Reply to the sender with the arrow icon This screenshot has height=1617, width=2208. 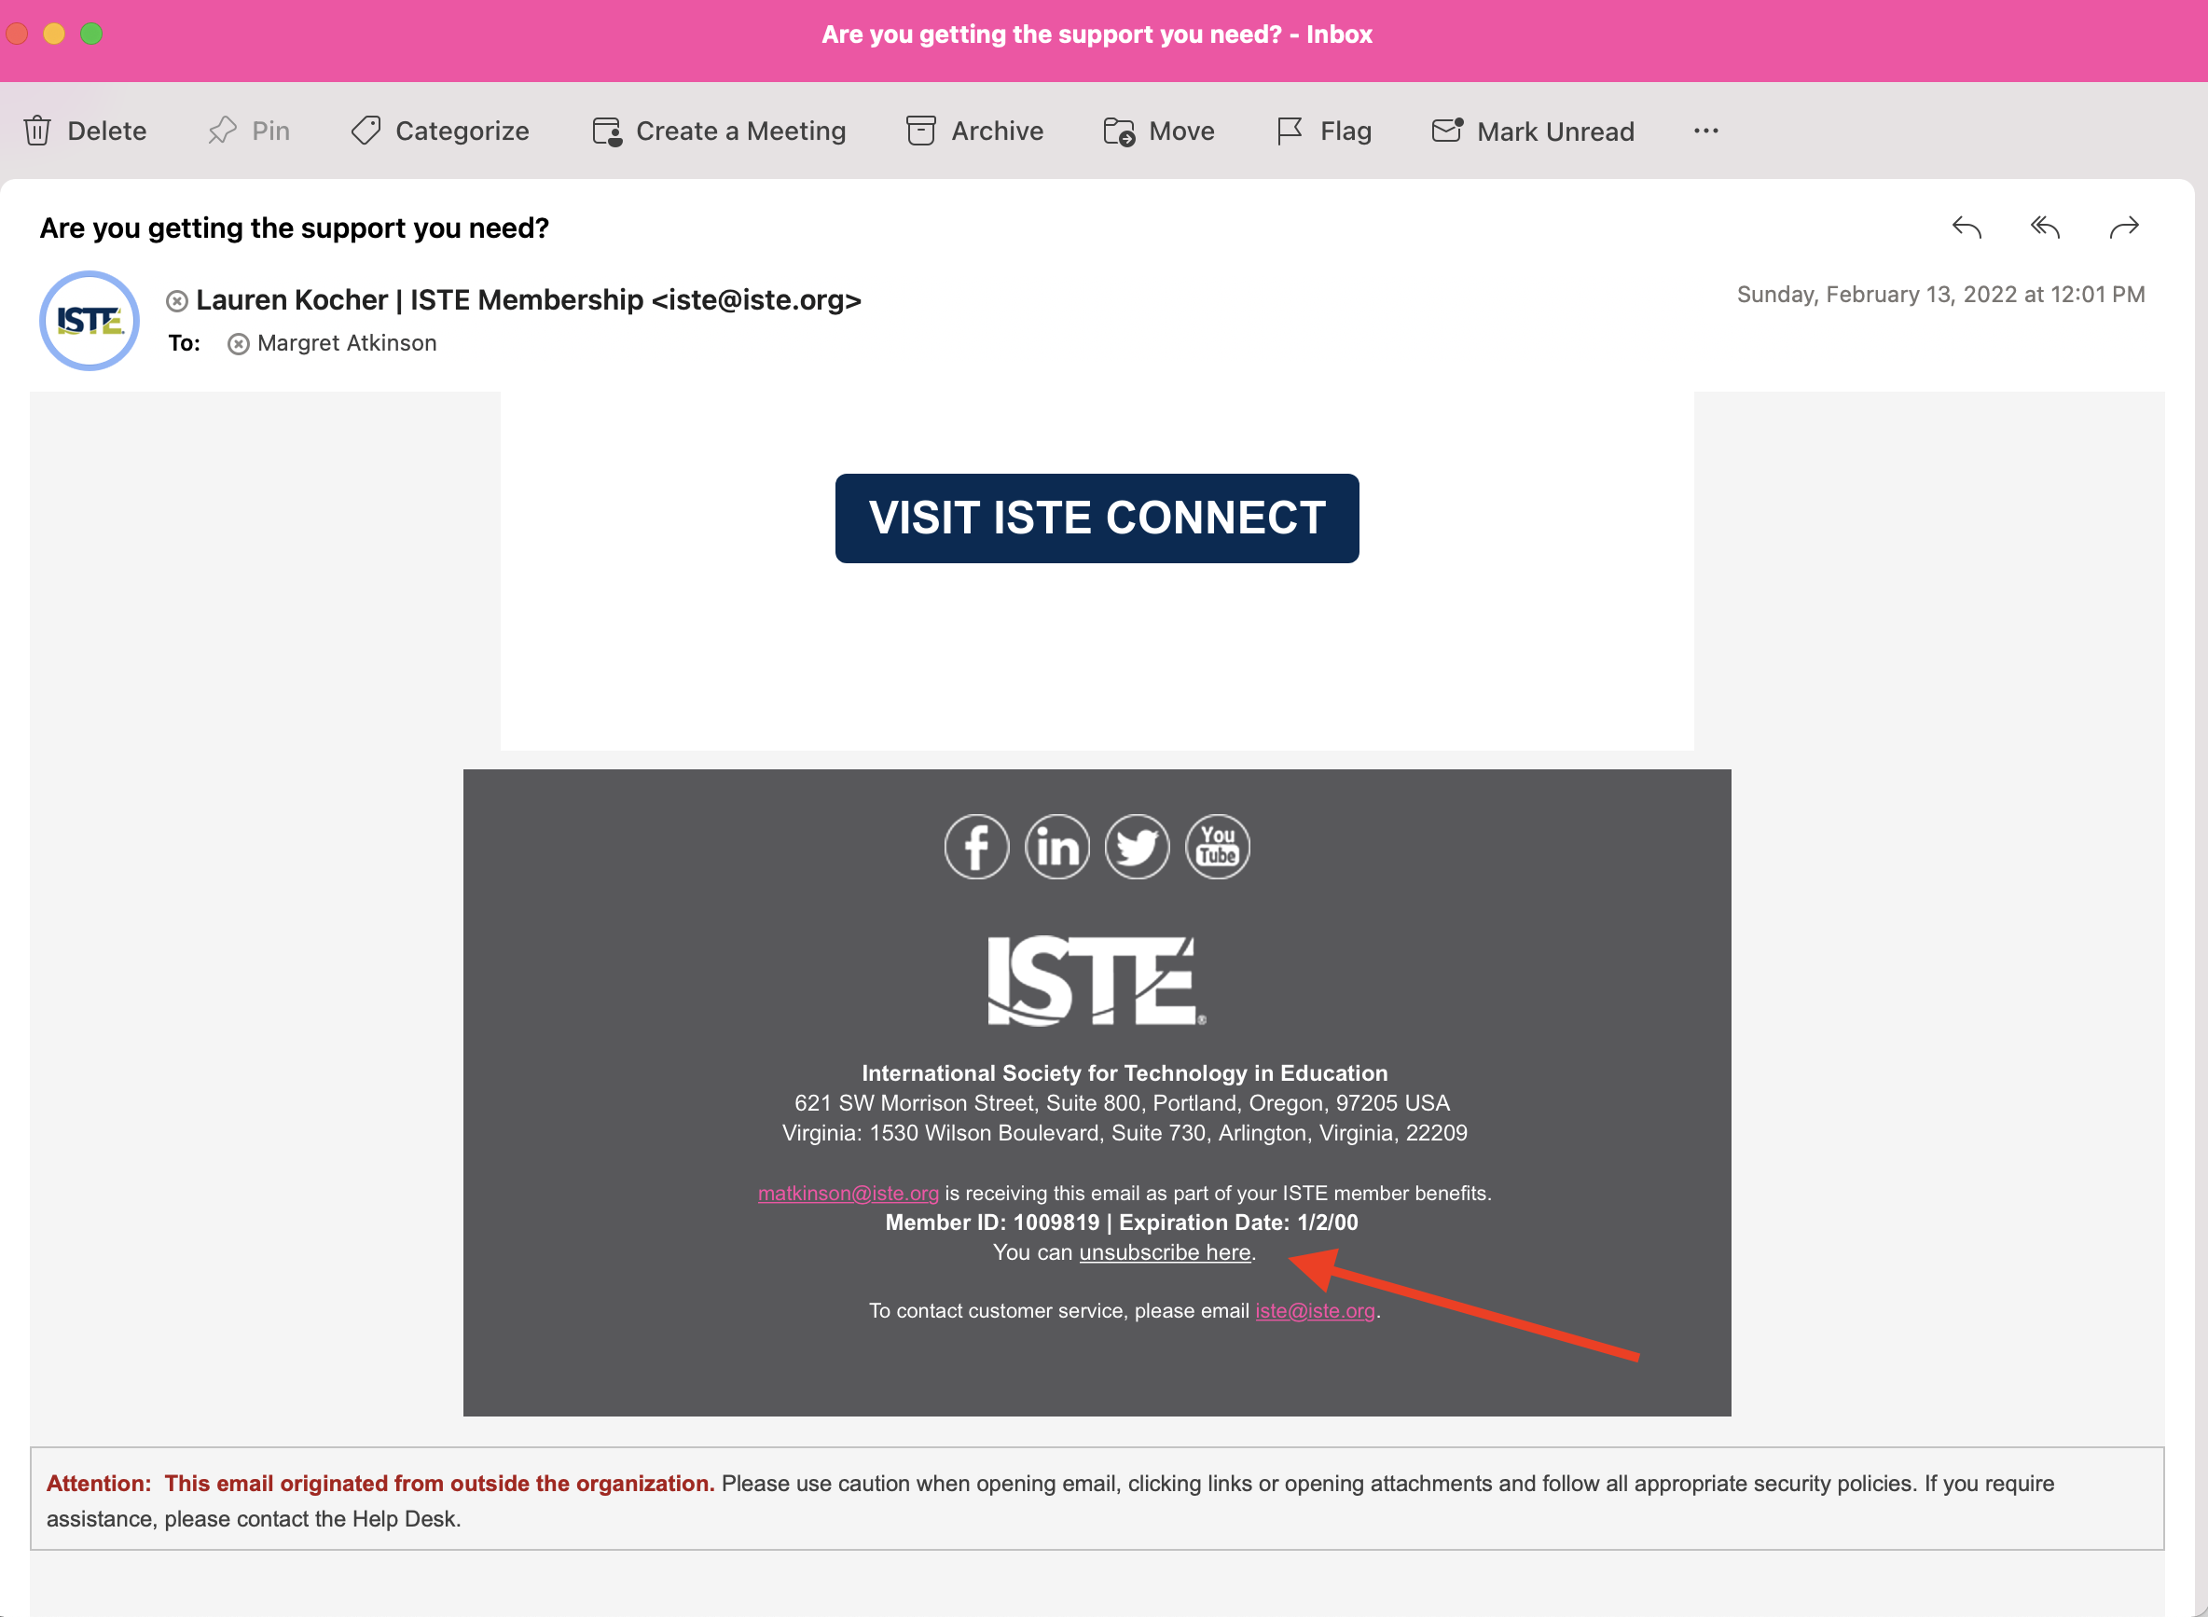point(1966,228)
